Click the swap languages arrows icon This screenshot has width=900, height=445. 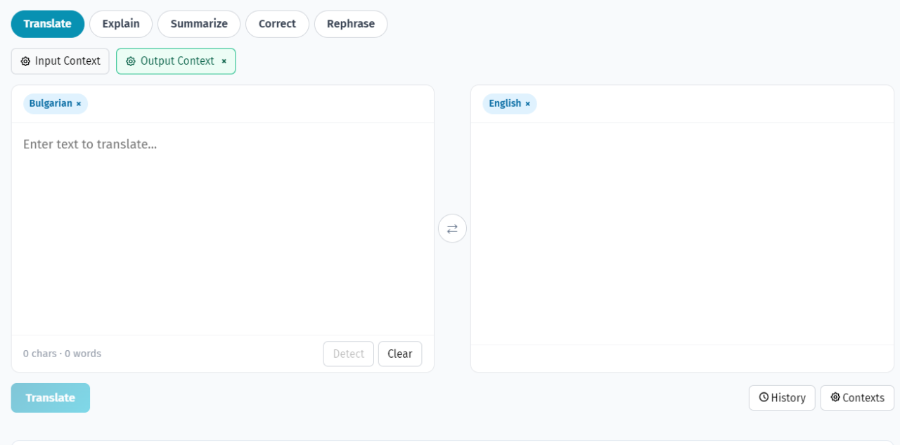click(452, 228)
